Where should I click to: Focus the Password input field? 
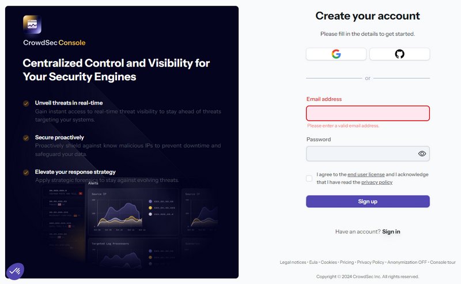(360, 154)
